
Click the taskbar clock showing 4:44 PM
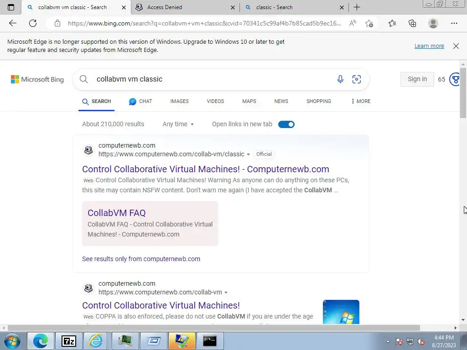(444, 341)
